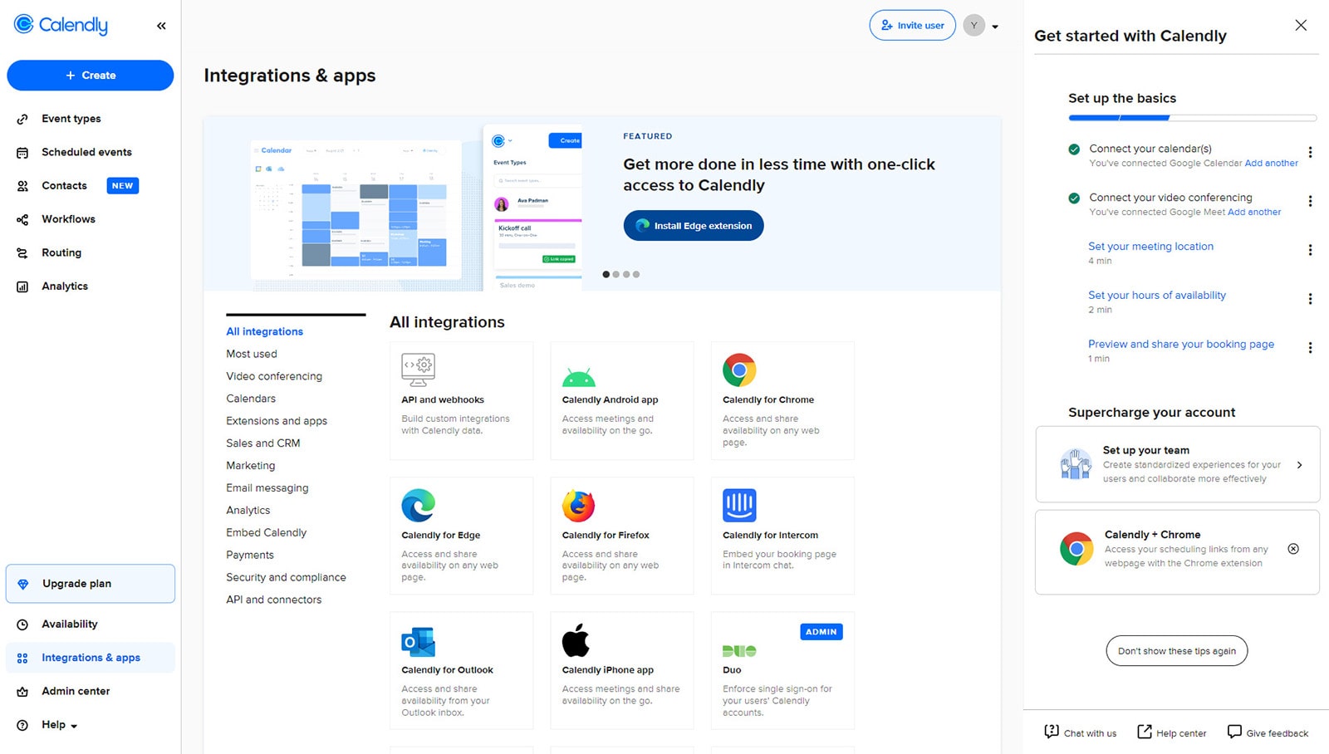Viewport: 1329px width, 754px height.
Task: Click the Chrome icon in Calendly for Chrome card
Action: [739, 370]
